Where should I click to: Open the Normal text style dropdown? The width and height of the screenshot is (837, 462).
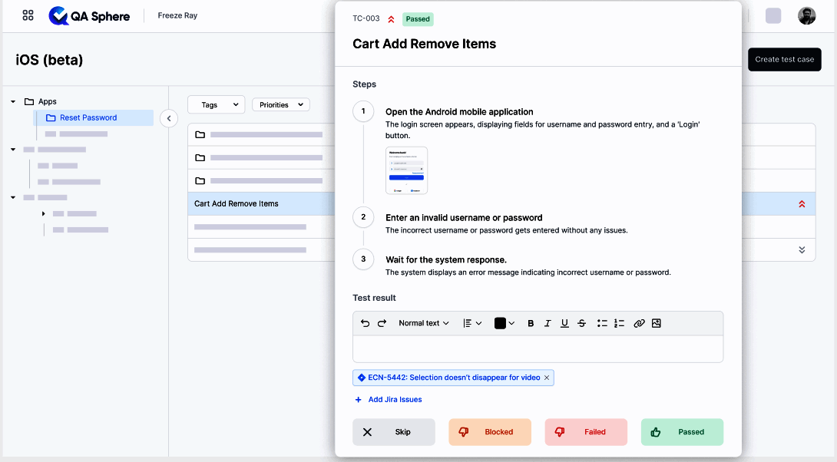pyautogui.click(x=423, y=323)
